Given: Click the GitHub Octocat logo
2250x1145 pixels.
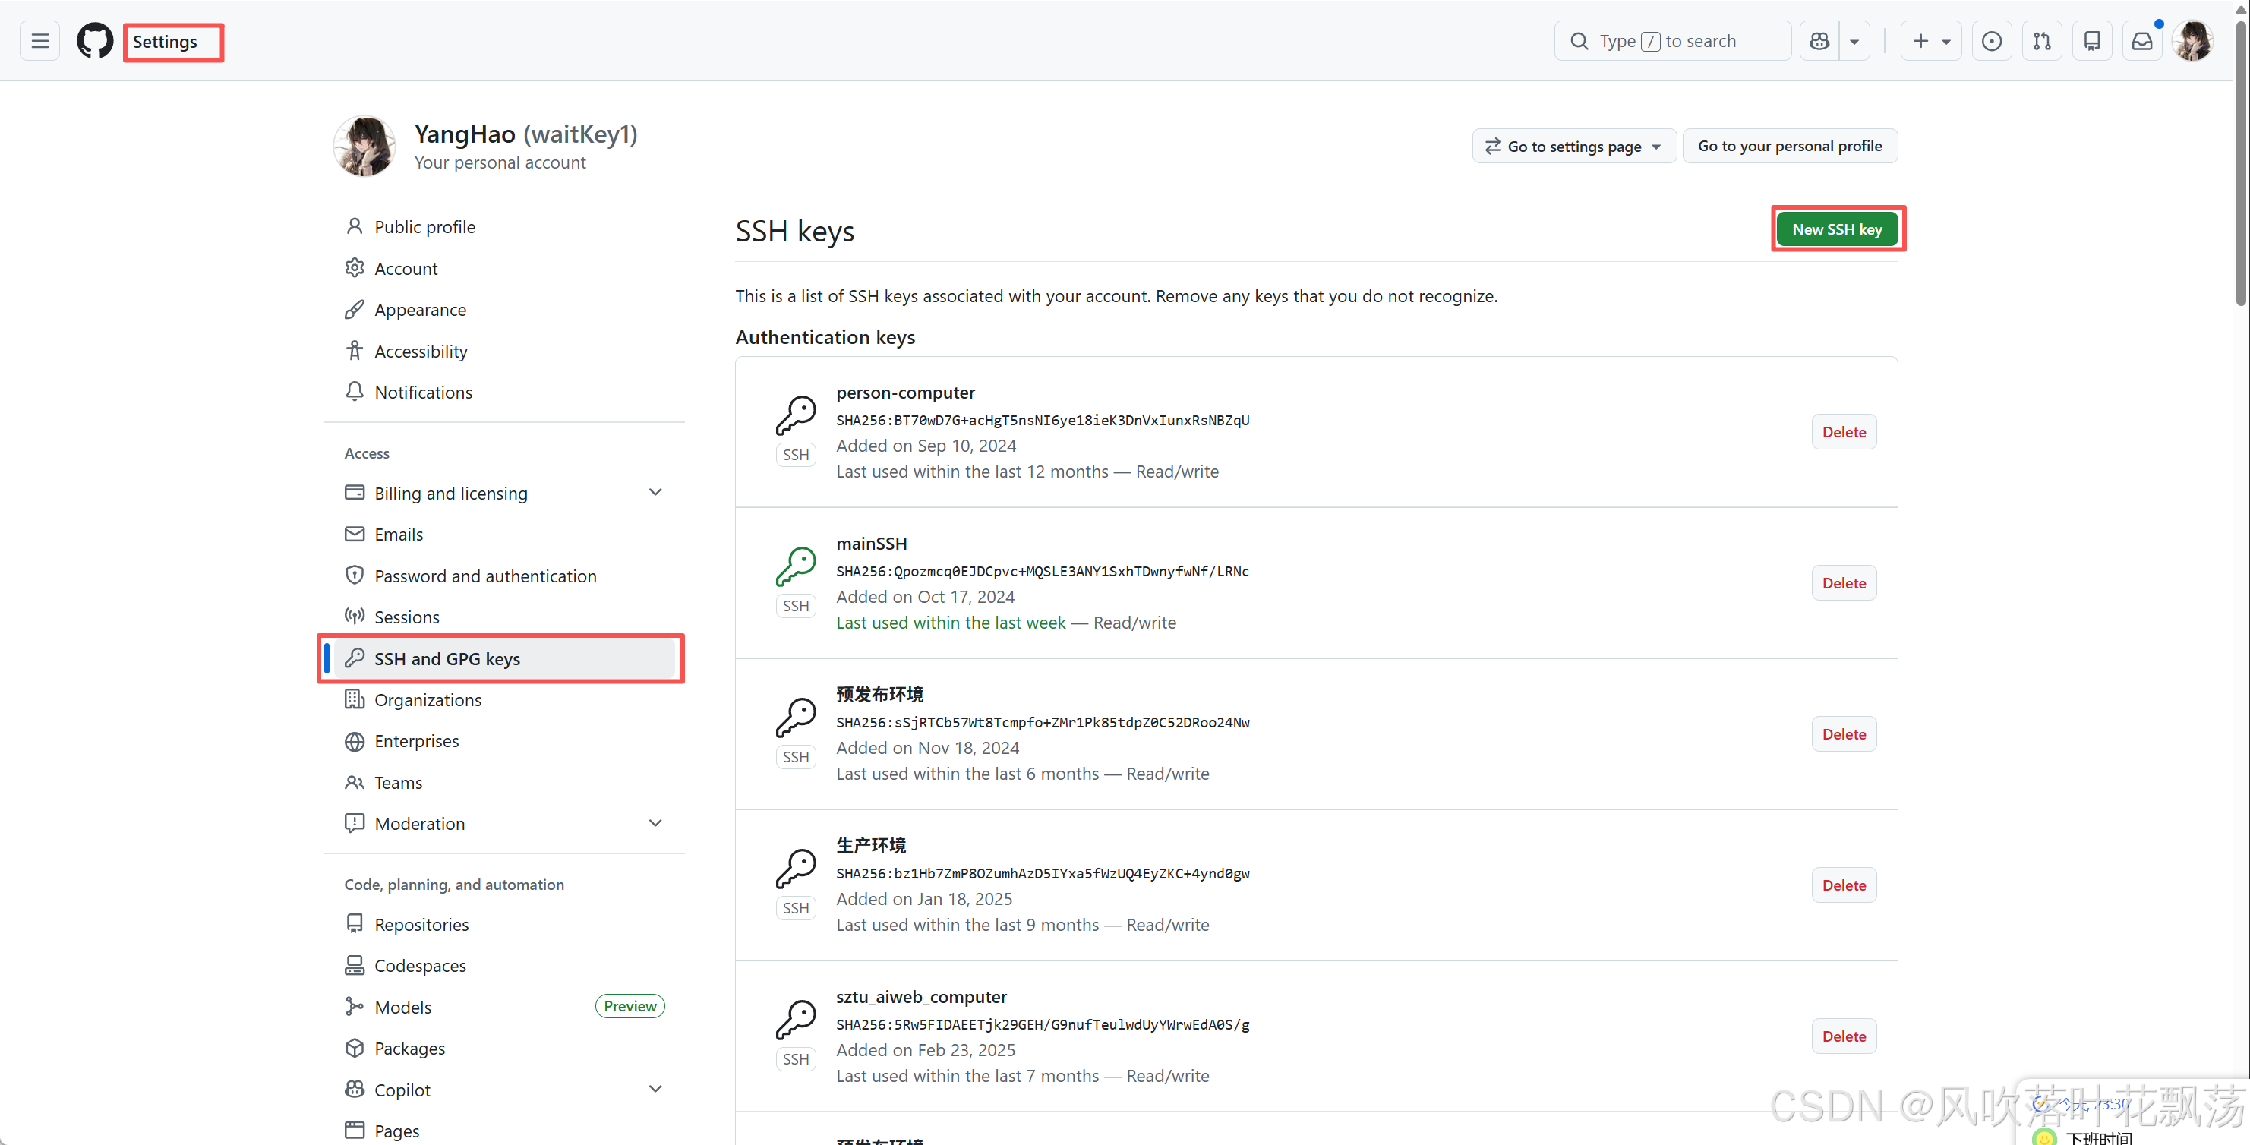Looking at the screenshot, I should [94, 41].
